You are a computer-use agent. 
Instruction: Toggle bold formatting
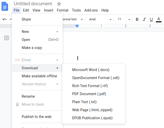click(x=137, y=19)
